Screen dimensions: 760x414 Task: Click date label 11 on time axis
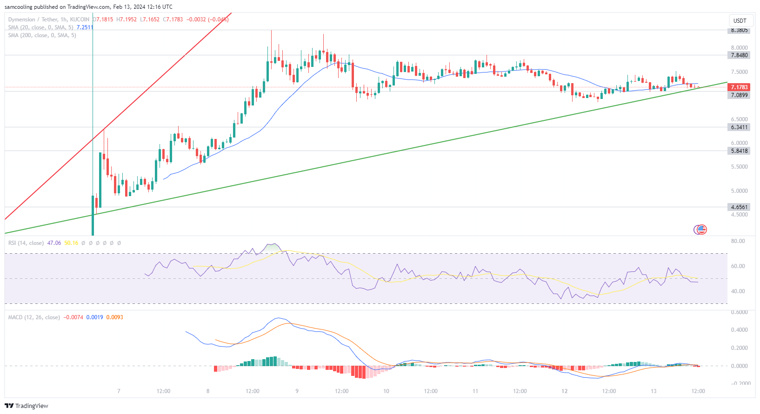click(x=475, y=391)
